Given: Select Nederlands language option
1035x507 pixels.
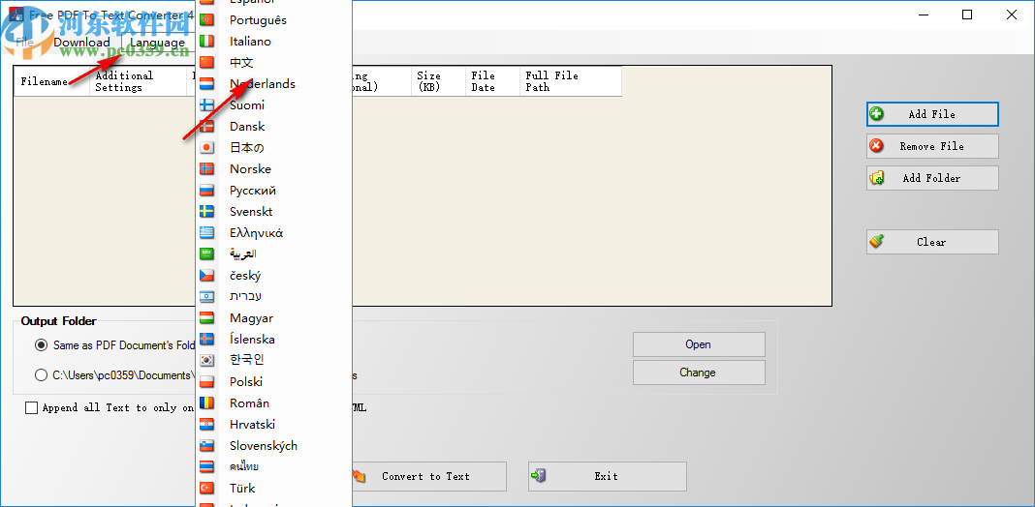Looking at the screenshot, I should (x=274, y=84).
